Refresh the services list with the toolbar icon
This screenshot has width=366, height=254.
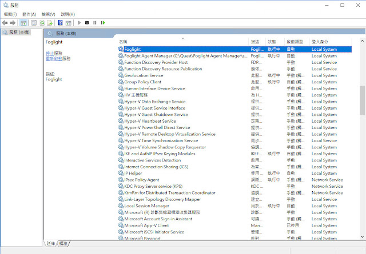pos(42,23)
